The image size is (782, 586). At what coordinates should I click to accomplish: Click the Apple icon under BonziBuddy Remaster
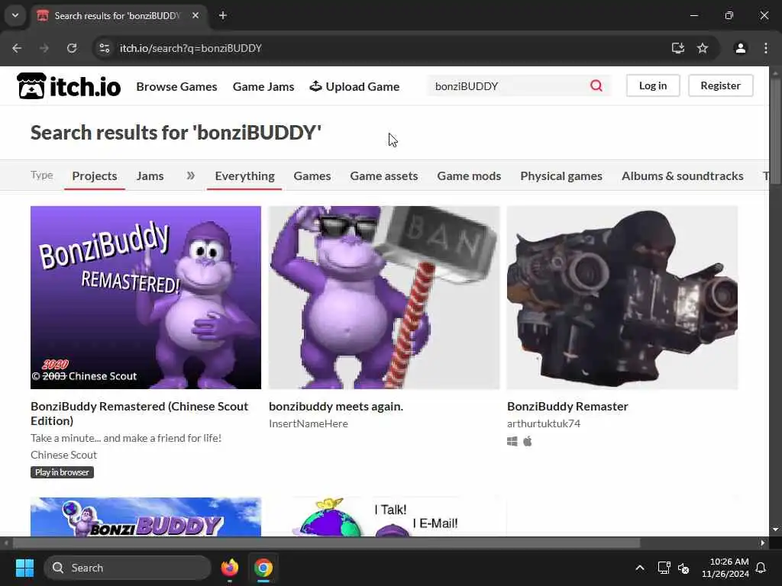tap(528, 442)
